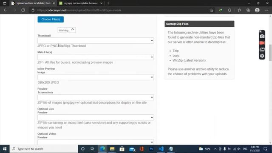Click the 'Working...' upload status indicator
The width and height of the screenshot is (272, 153).
click(x=66, y=30)
